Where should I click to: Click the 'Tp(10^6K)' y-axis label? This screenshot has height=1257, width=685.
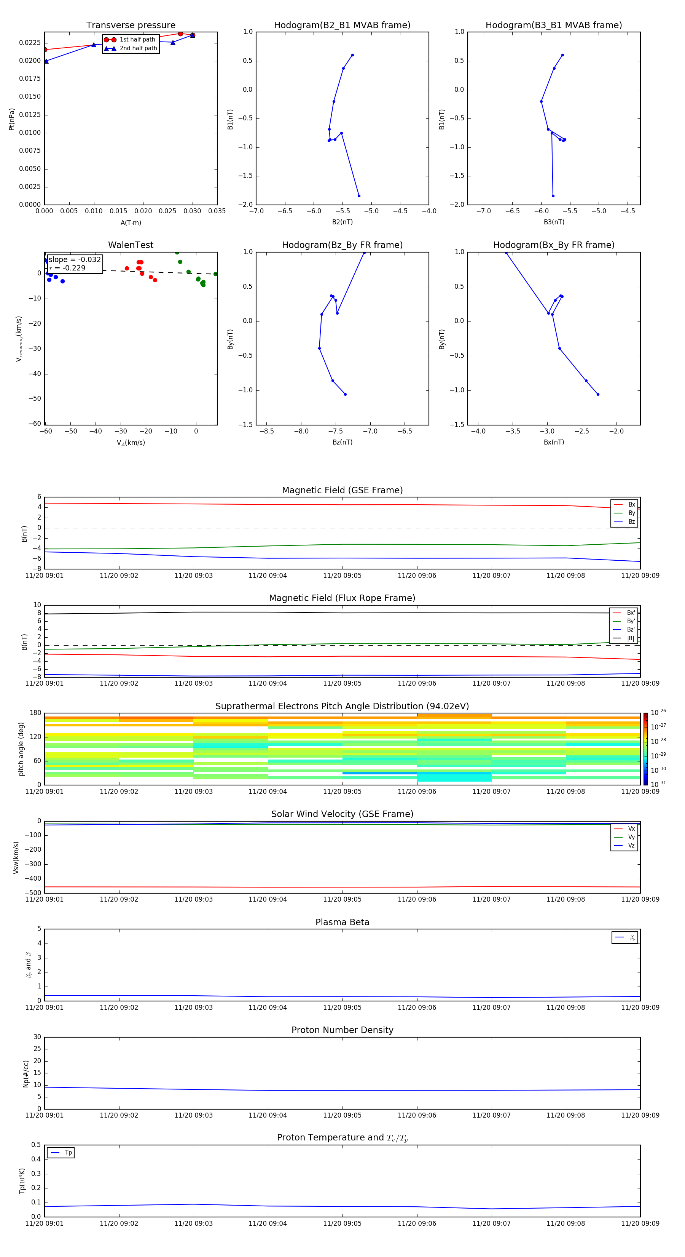coord(22,1181)
